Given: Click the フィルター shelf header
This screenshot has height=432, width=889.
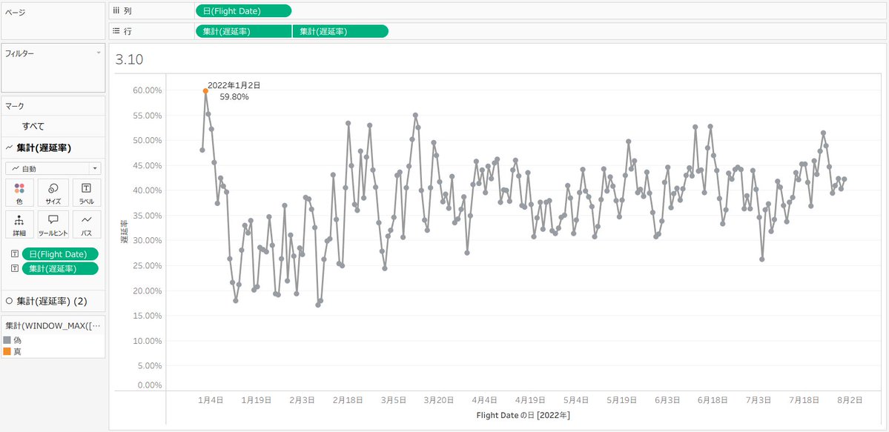Looking at the screenshot, I should pyautogui.click(x=19, y=54).
